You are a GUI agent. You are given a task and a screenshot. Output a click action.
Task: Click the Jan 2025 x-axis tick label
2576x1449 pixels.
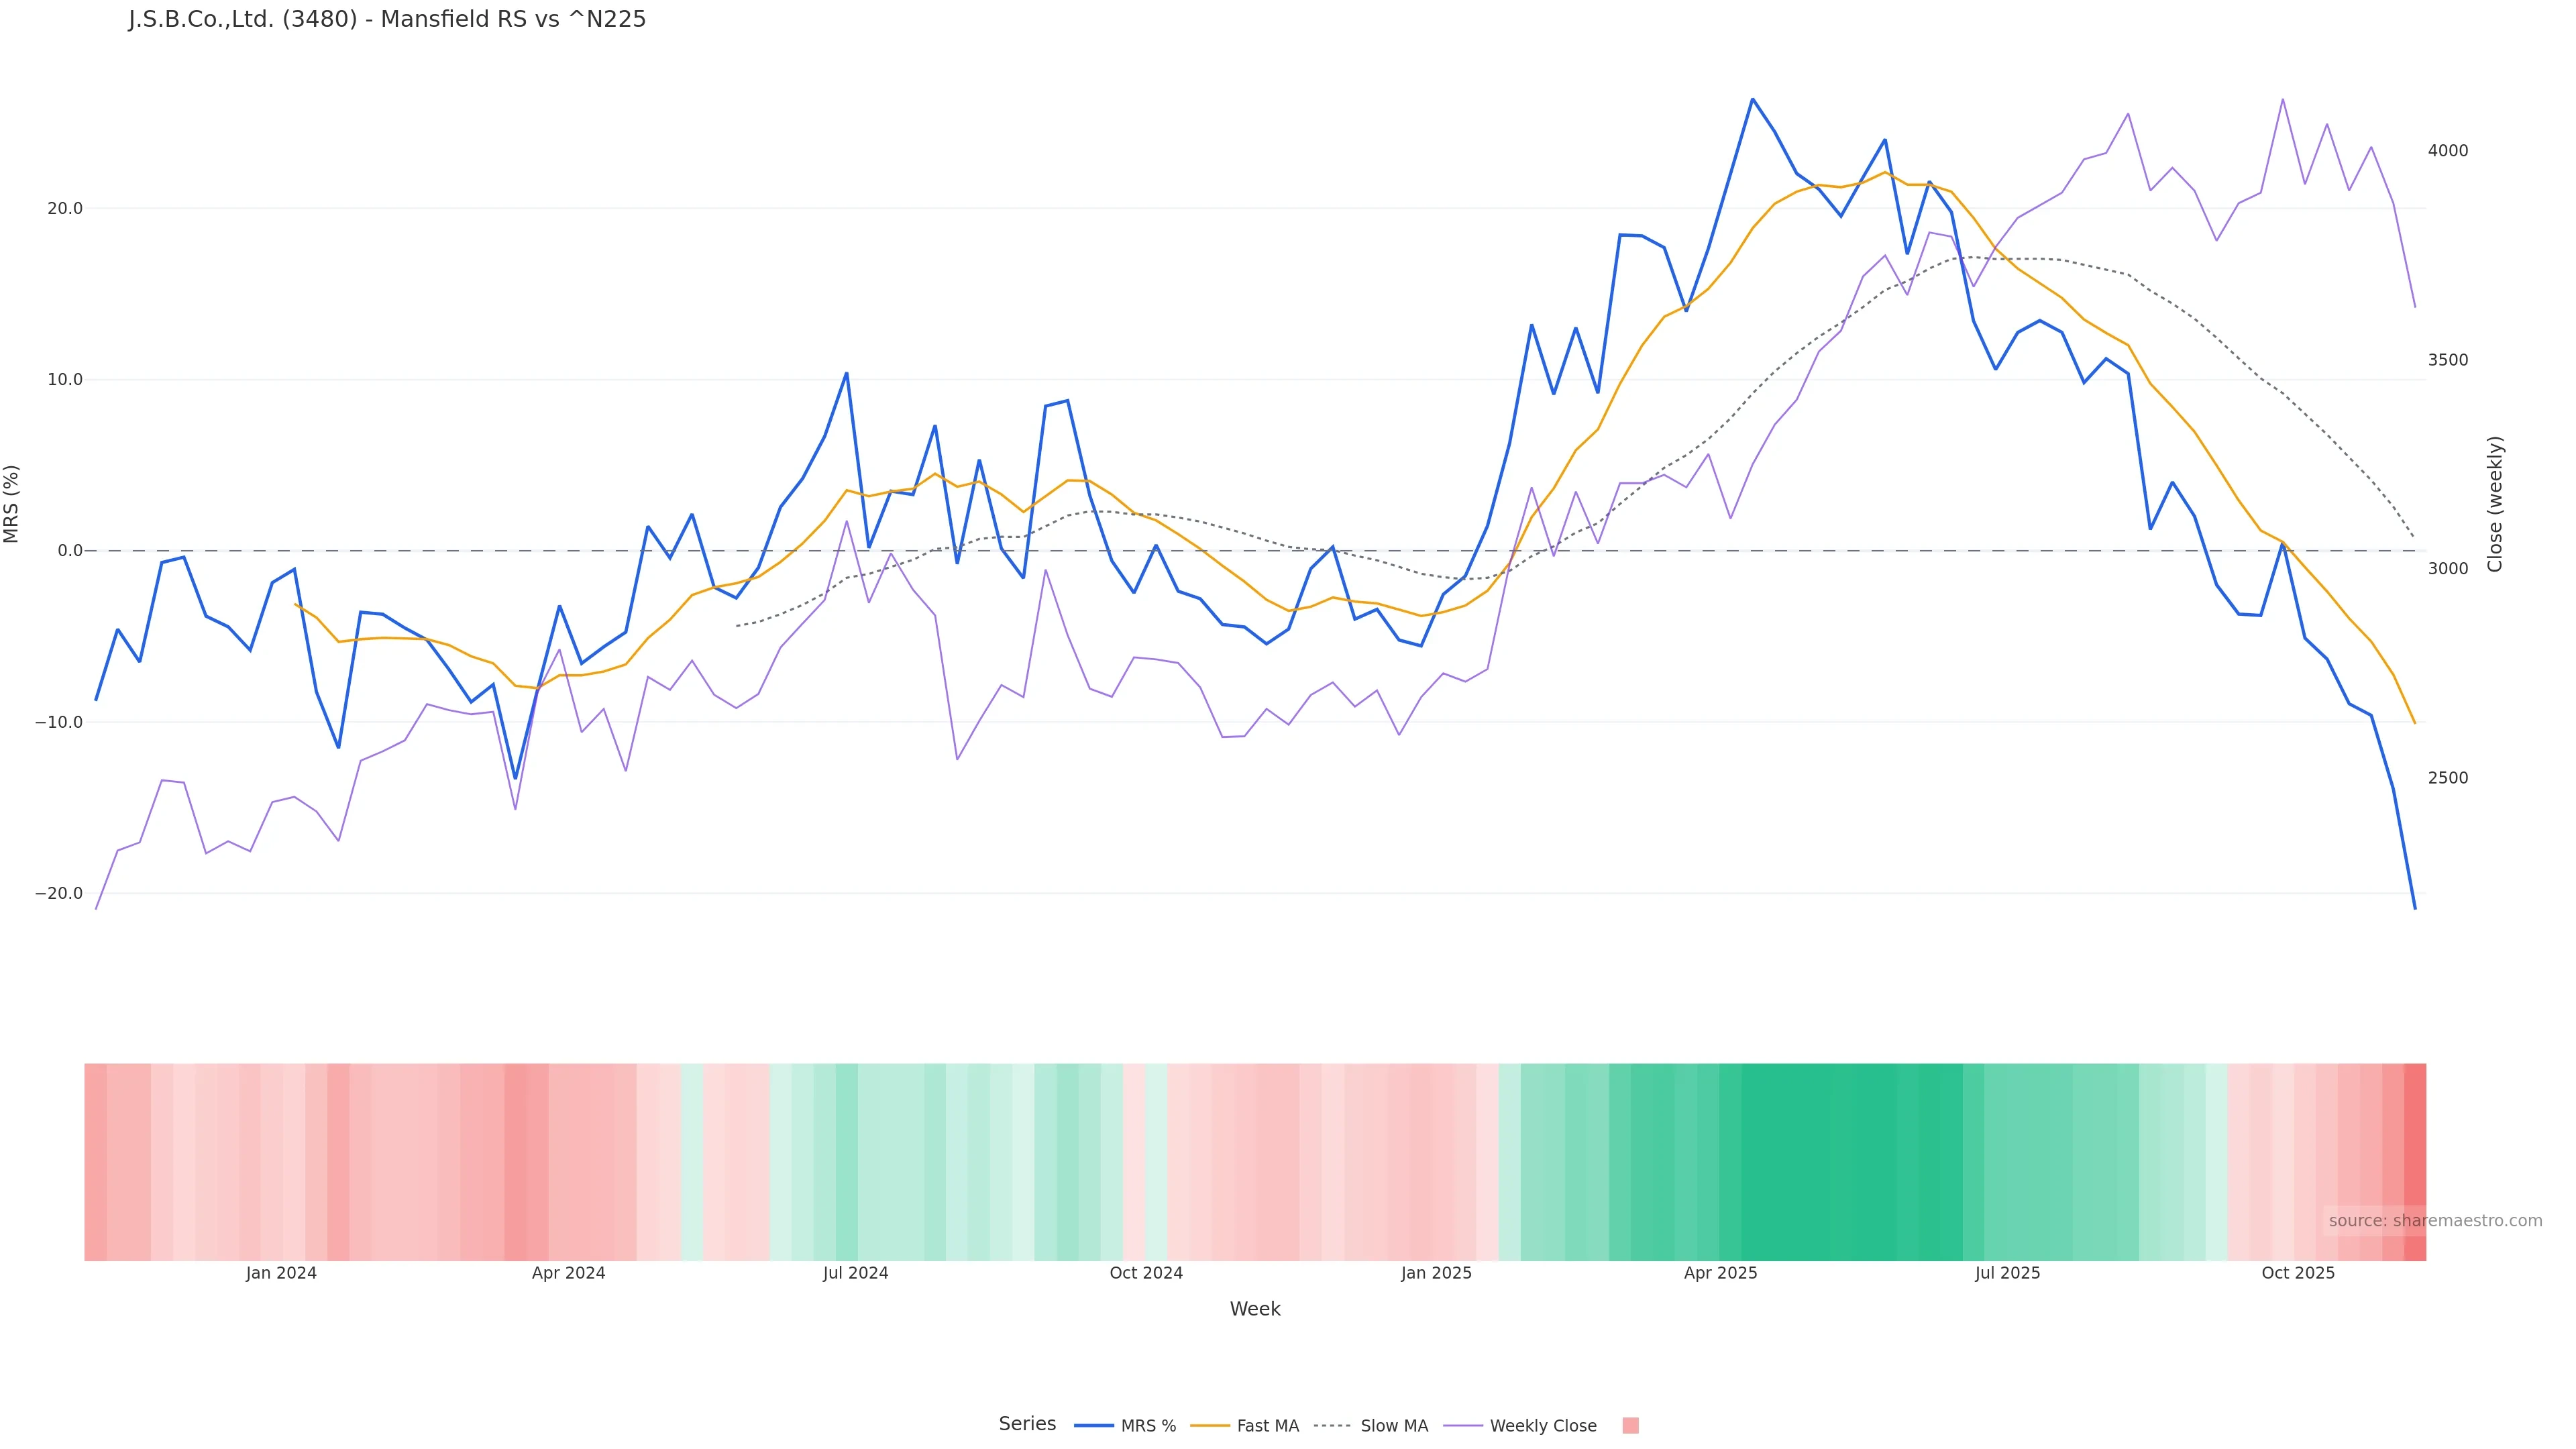tap(1436, 1274)
